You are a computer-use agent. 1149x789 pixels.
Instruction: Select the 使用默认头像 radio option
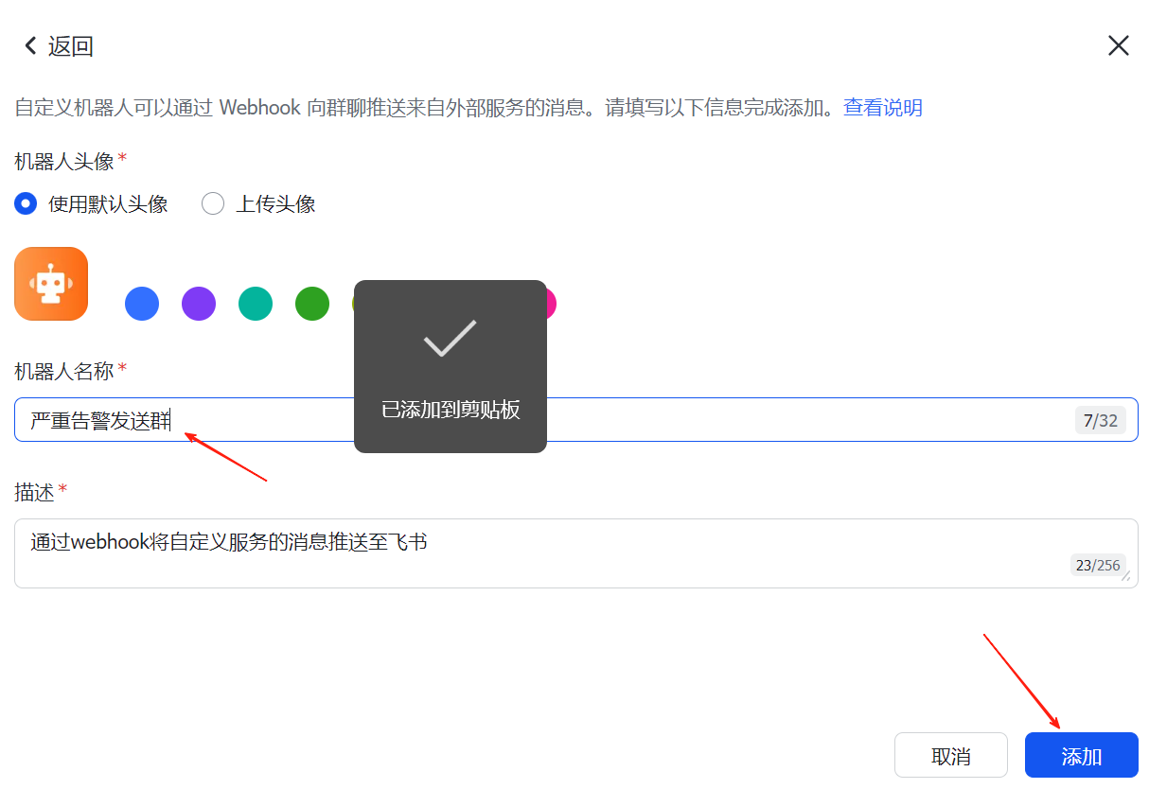tap(27, 203)
